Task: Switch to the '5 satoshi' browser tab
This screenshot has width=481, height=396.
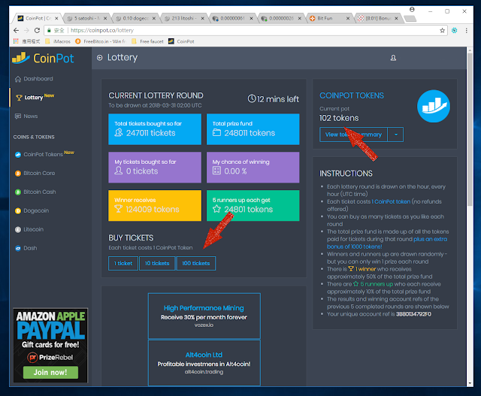Action: (x=86, y=18)
